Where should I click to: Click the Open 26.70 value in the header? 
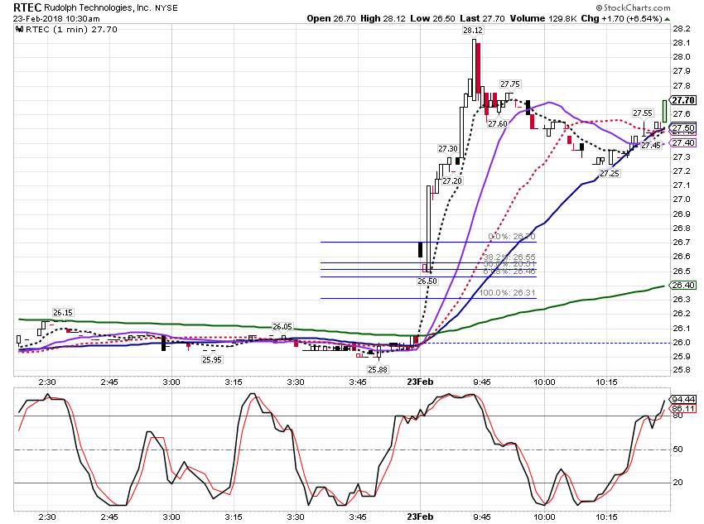click(x=331, y=18)
